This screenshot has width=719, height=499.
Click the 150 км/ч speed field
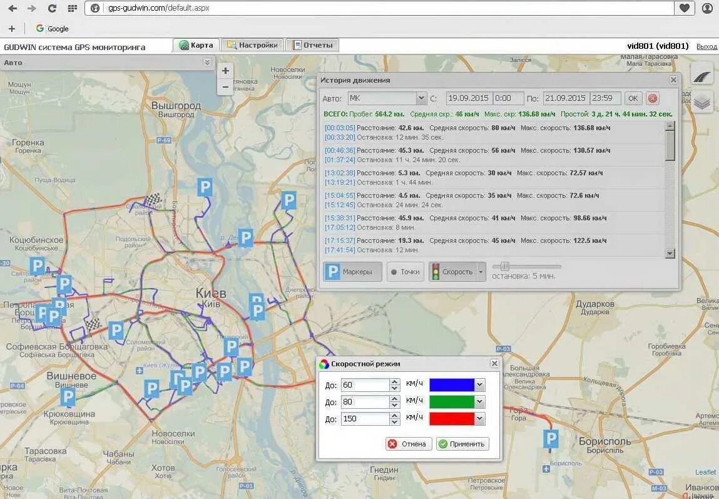click(365, 419)
